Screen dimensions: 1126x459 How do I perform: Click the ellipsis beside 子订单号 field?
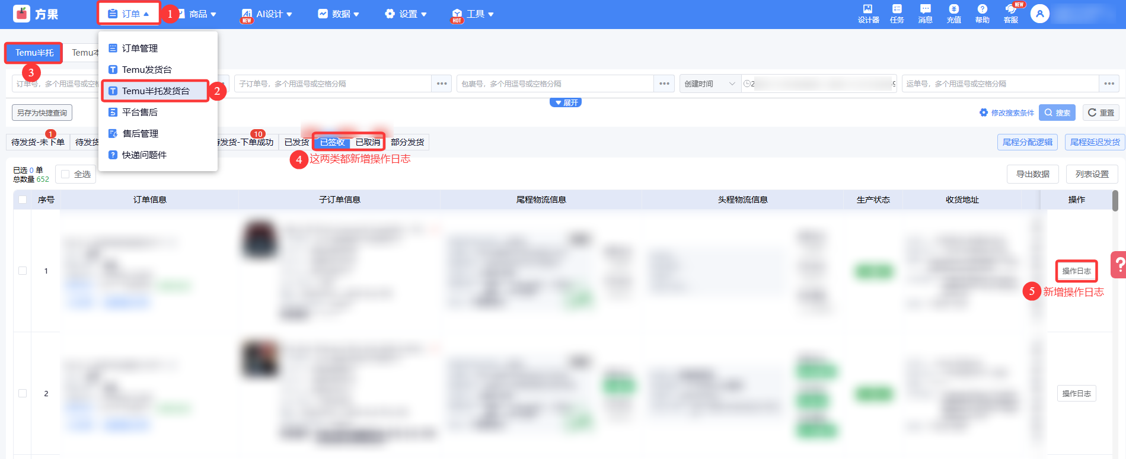point(442,84)
